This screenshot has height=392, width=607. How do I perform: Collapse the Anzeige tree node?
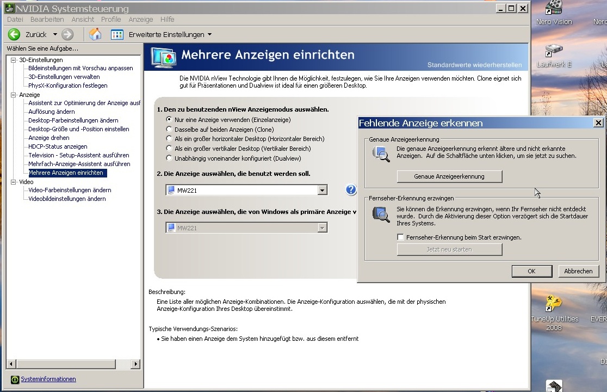pos(14,95)
